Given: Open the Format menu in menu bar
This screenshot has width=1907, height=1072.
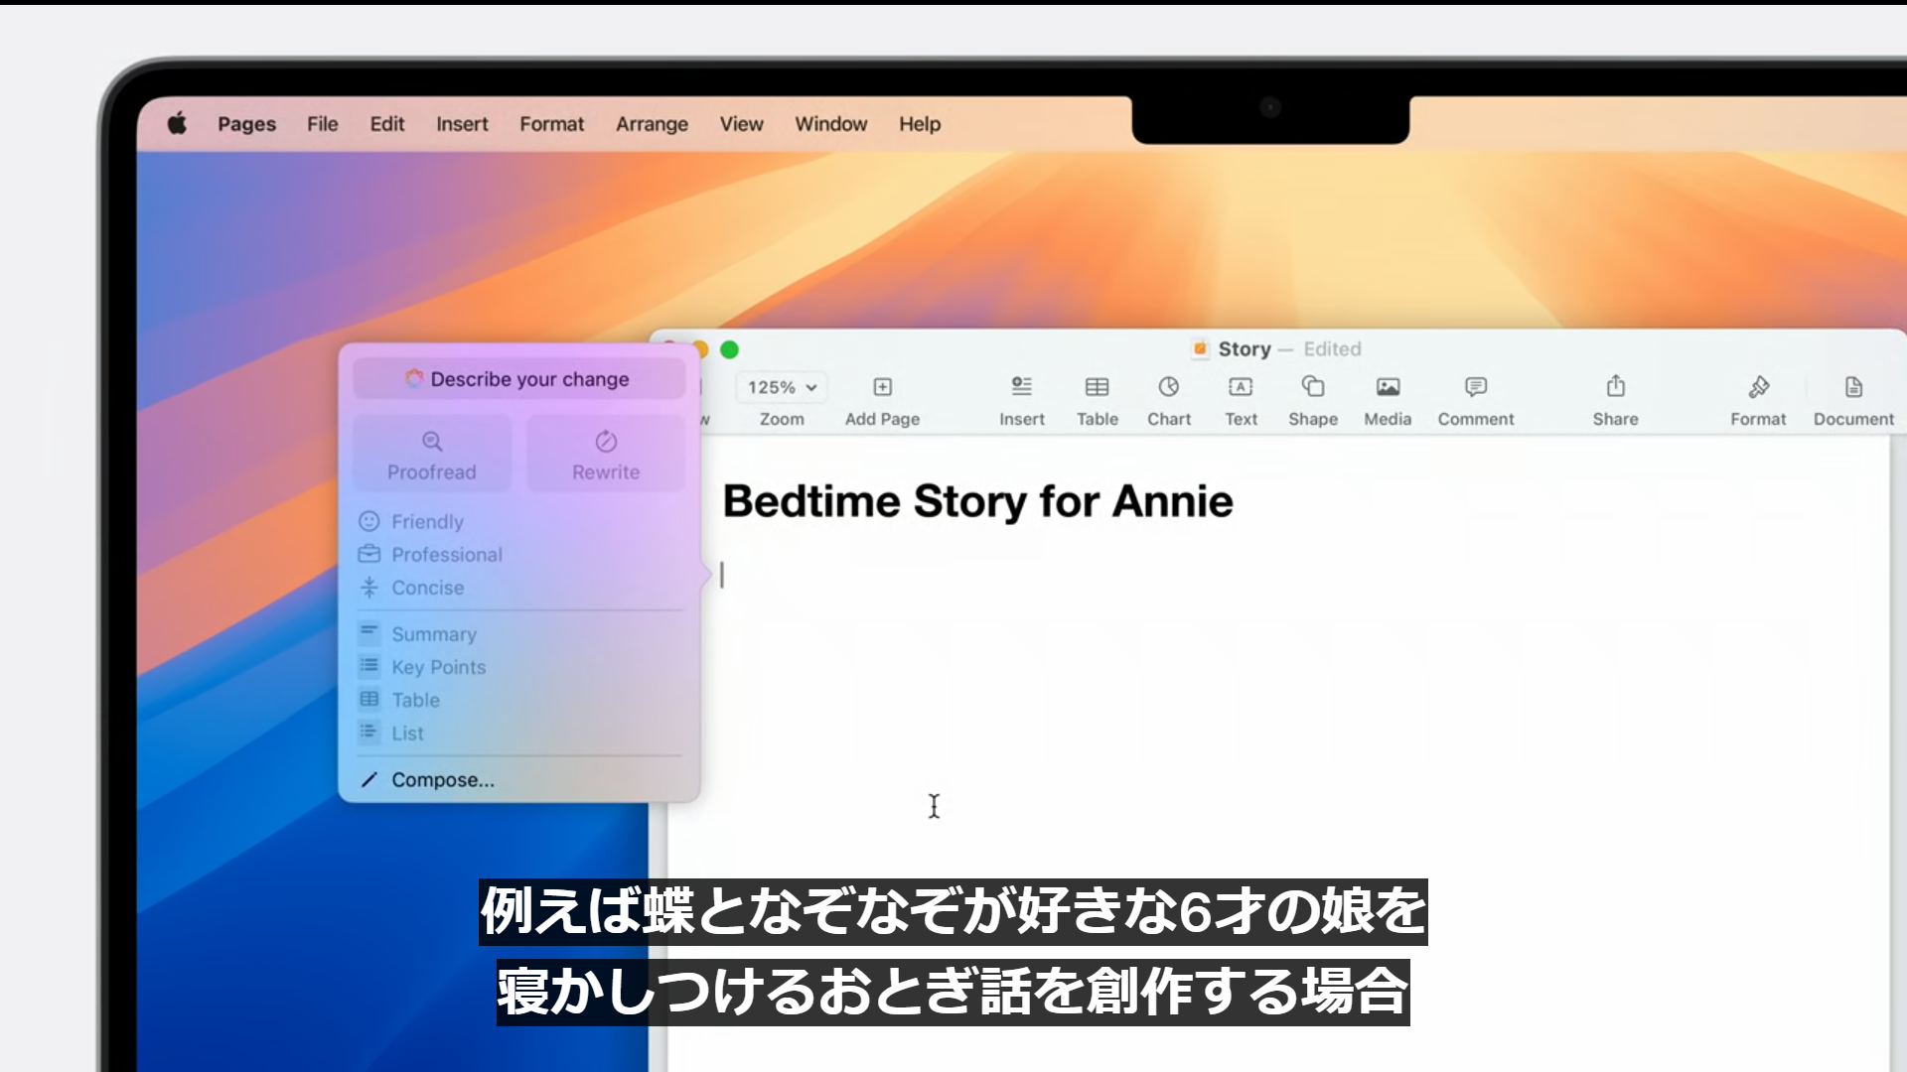Looking at the screenshot, I should pyautogui.click(x=551, y=124).
